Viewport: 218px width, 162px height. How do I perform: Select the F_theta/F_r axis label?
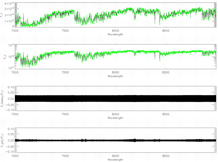(x=2, y=98)
